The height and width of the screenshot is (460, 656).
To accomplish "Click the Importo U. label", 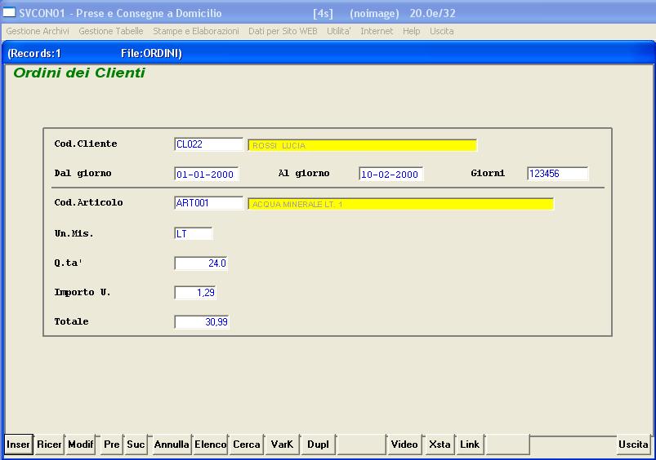I will [x=83, y=292].
